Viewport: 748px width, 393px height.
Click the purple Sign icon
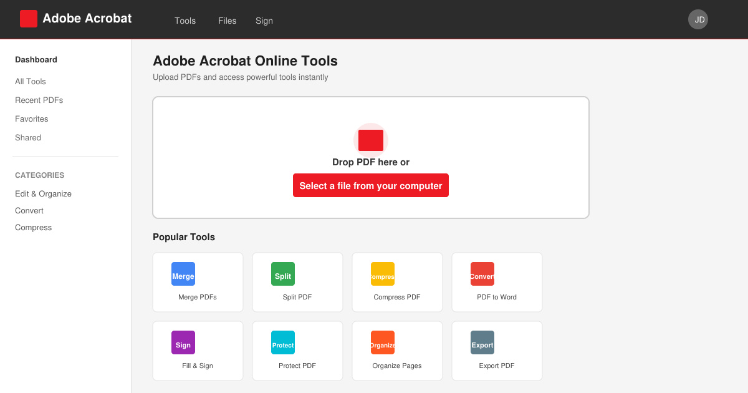[183, 342]
